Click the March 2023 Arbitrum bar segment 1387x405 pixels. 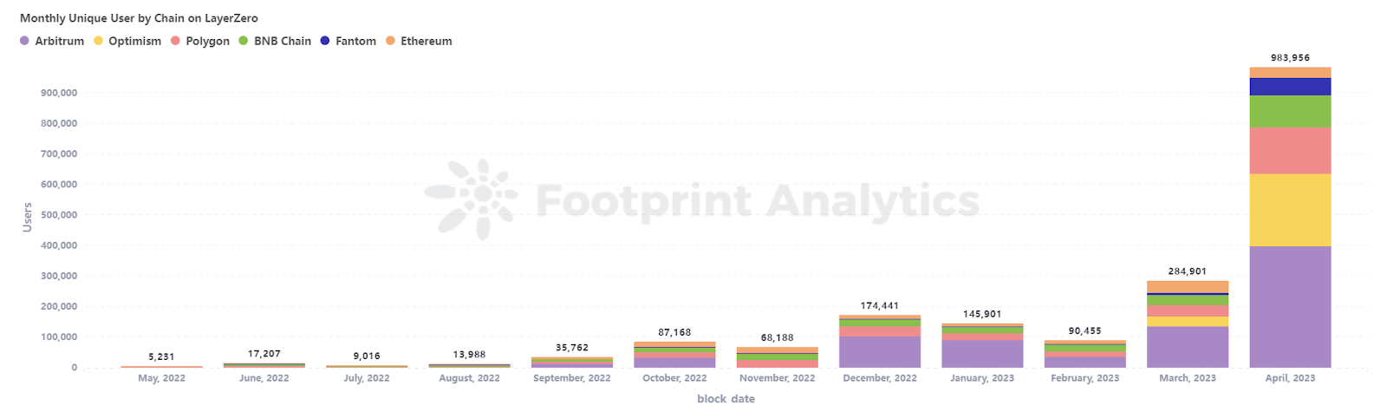coord(1187,347)
